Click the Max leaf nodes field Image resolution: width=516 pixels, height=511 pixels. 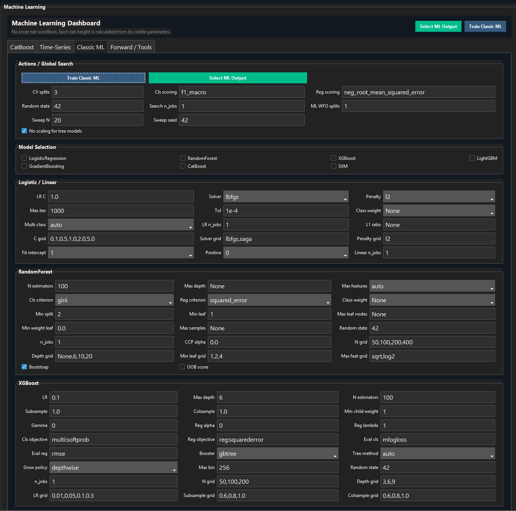(x=432, y=314)
